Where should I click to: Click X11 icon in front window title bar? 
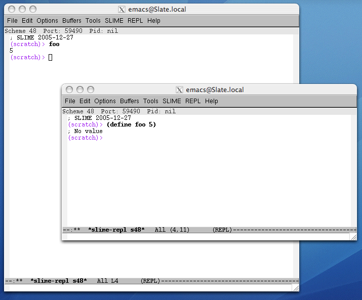coord(179,90)
